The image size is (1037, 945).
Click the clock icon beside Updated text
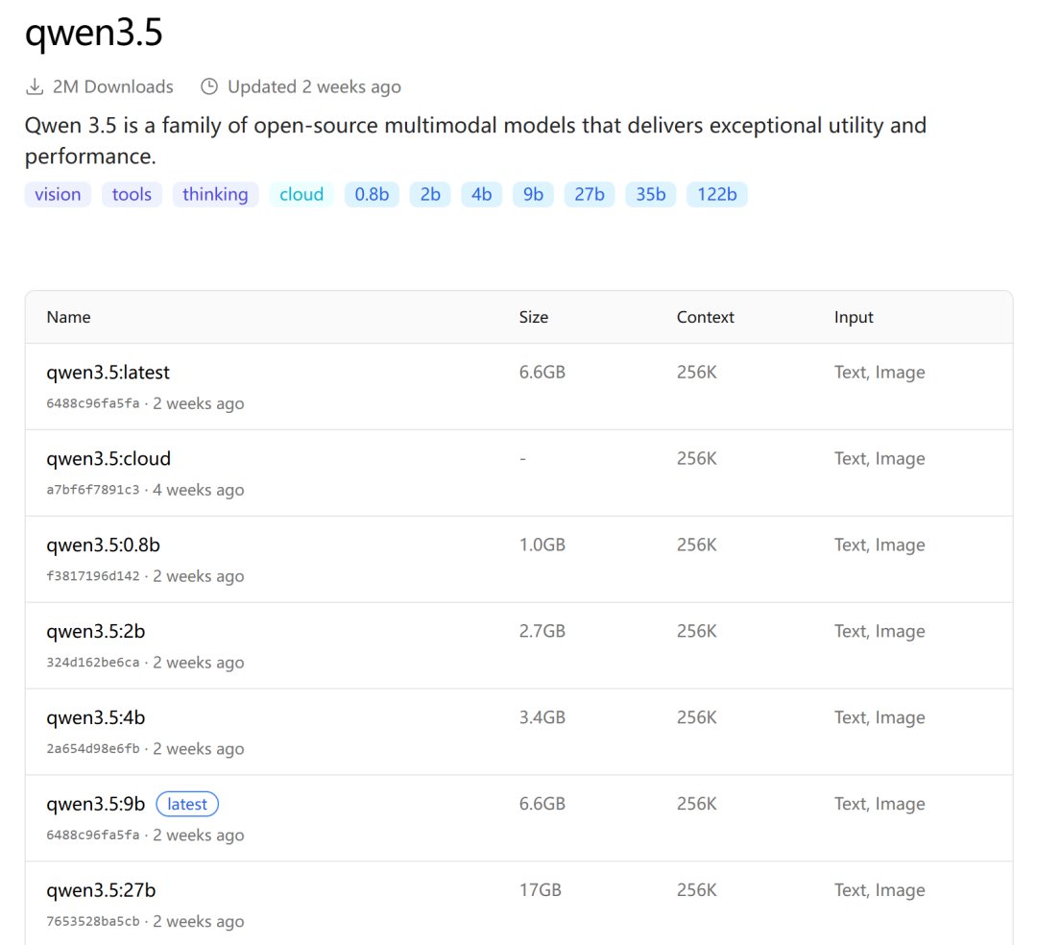[x=209, y=86]
